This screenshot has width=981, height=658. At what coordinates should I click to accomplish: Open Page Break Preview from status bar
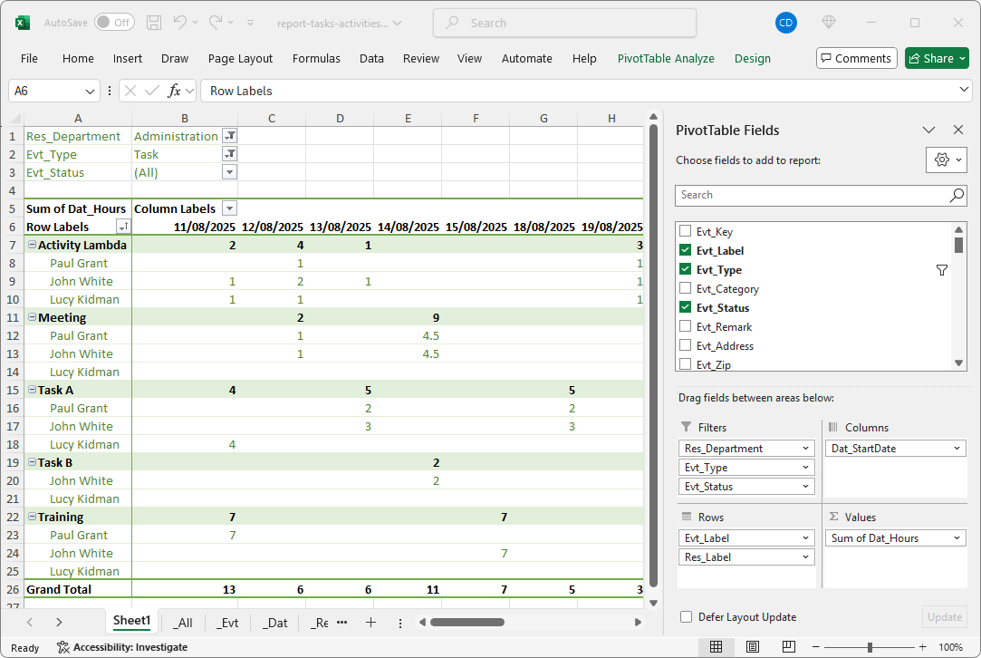789,646
